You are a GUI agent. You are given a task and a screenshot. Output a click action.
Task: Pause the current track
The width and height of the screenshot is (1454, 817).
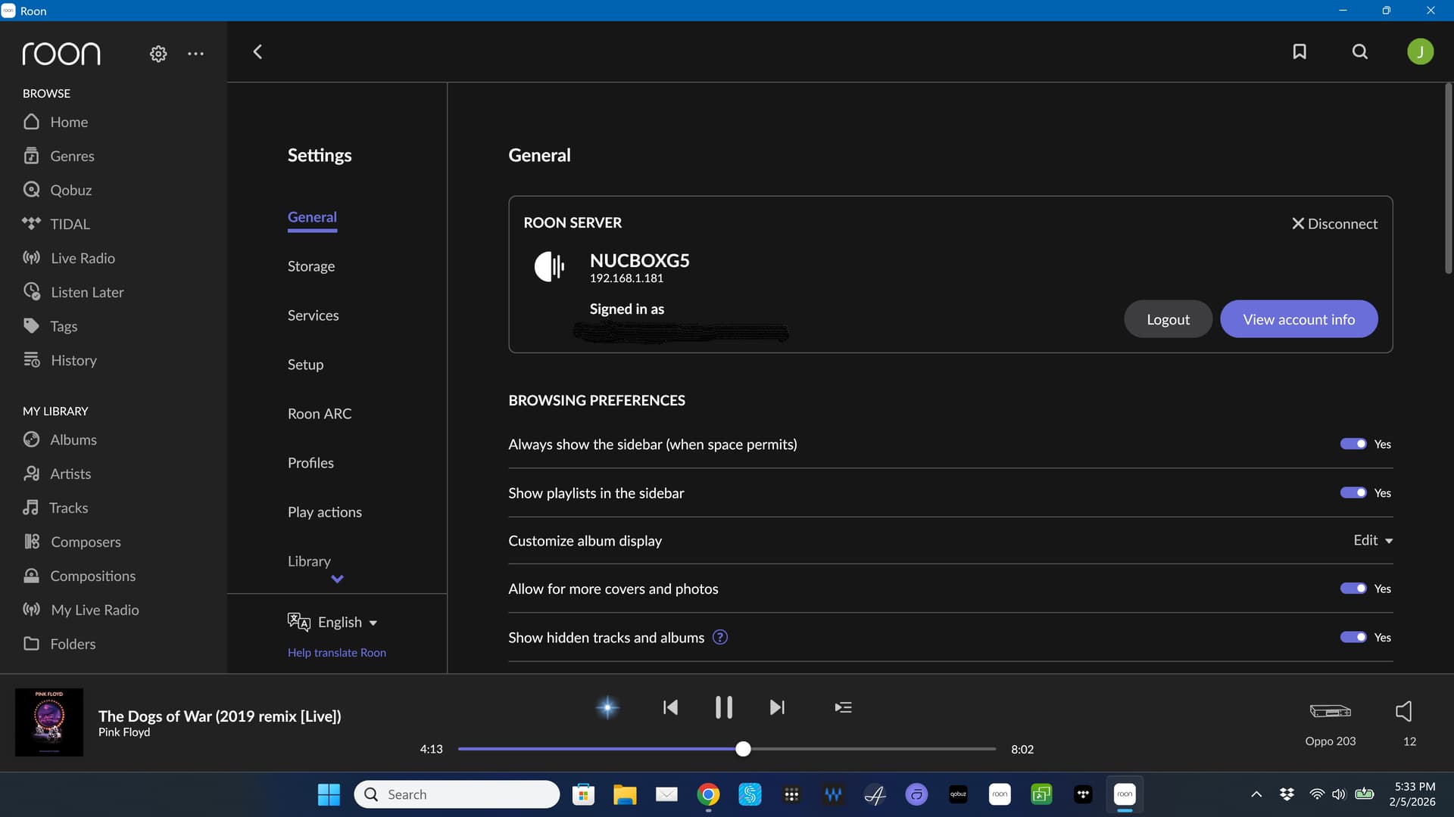[723, 707]
